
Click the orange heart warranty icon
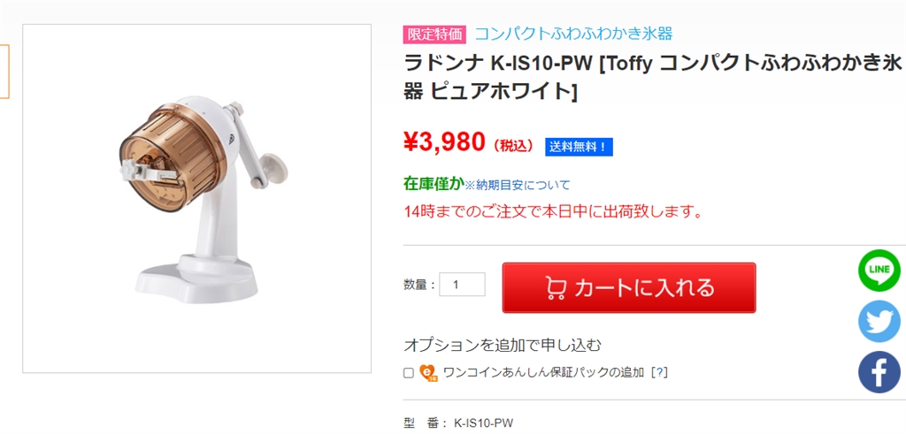428,373
